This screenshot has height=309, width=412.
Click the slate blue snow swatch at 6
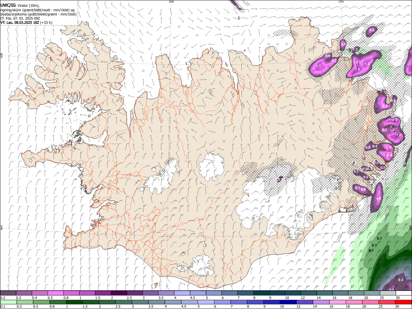pyautogui.click(x=229, y=293)
